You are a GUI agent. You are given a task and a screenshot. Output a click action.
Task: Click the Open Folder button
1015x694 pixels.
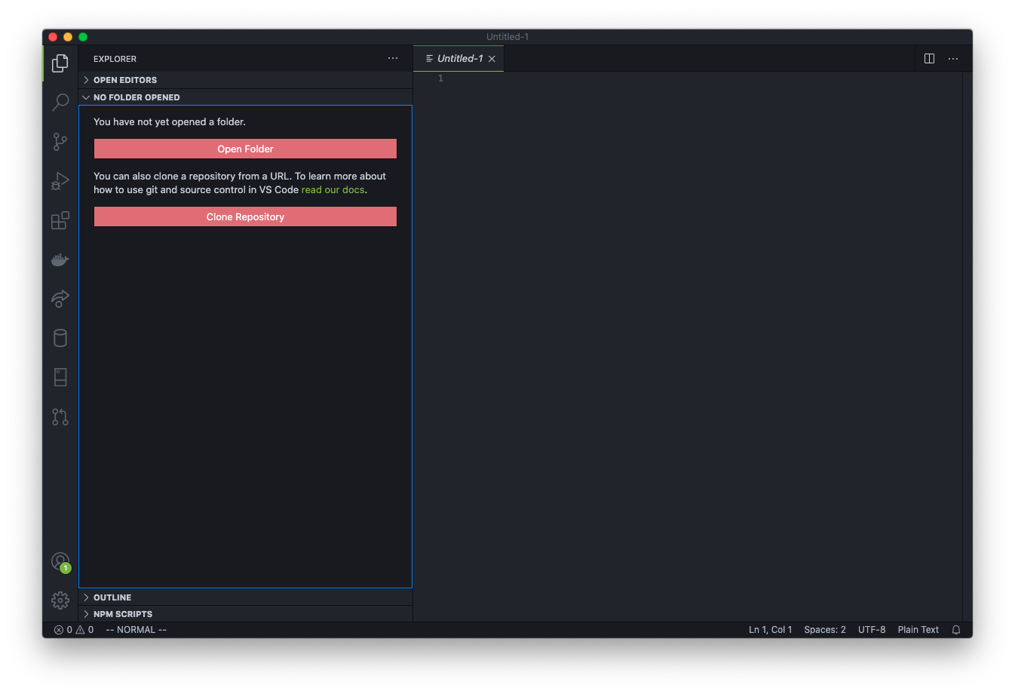coord(245,149)
